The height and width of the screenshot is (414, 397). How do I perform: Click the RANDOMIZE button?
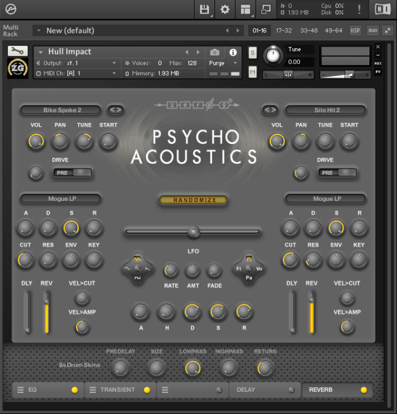click(193, 200)
